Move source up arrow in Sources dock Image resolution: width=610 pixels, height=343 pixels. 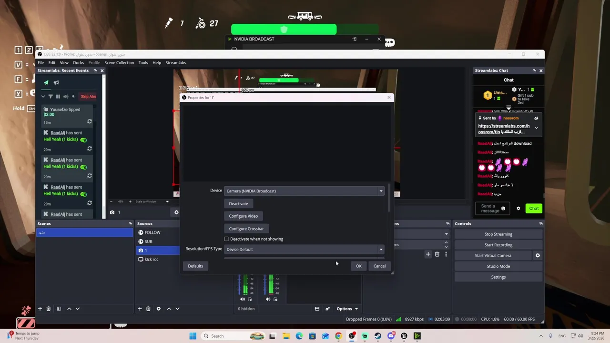169,309
